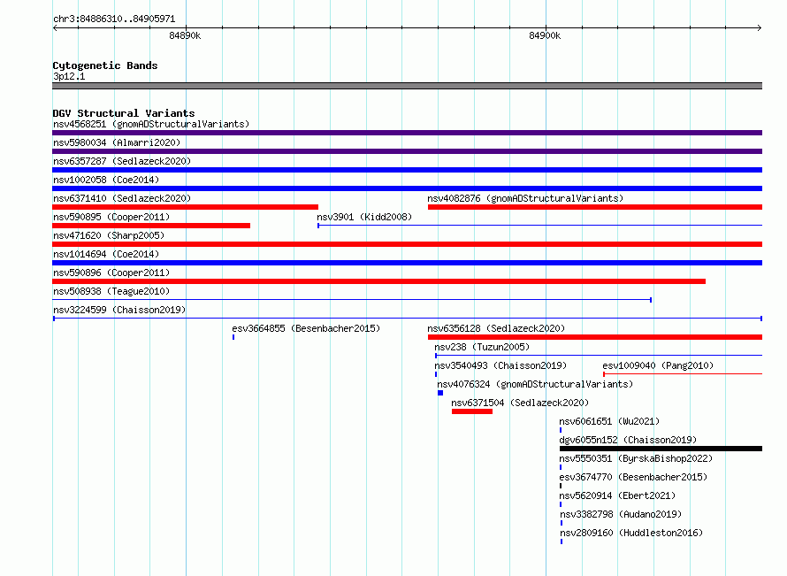The image size is (787, 576).
Task: Click the thin blue line of nsv238
Action: (599, 356)
